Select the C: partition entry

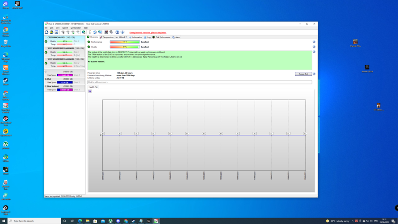click(65, 74)
